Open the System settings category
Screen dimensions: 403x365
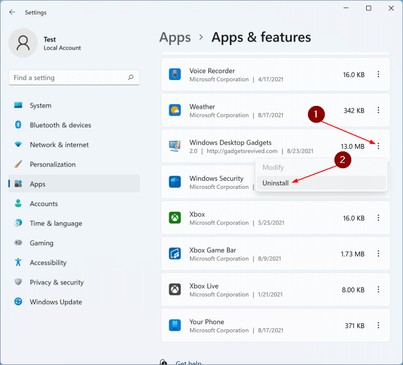74,105
